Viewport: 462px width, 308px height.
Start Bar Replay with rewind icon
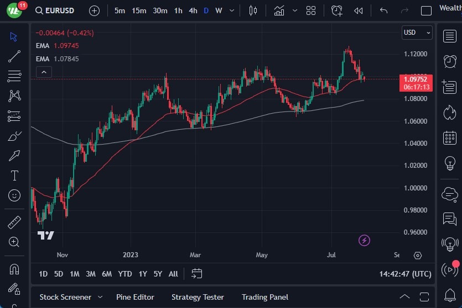[359, 10]
